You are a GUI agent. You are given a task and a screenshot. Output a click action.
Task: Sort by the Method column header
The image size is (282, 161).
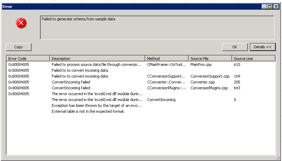pos(167,59)
